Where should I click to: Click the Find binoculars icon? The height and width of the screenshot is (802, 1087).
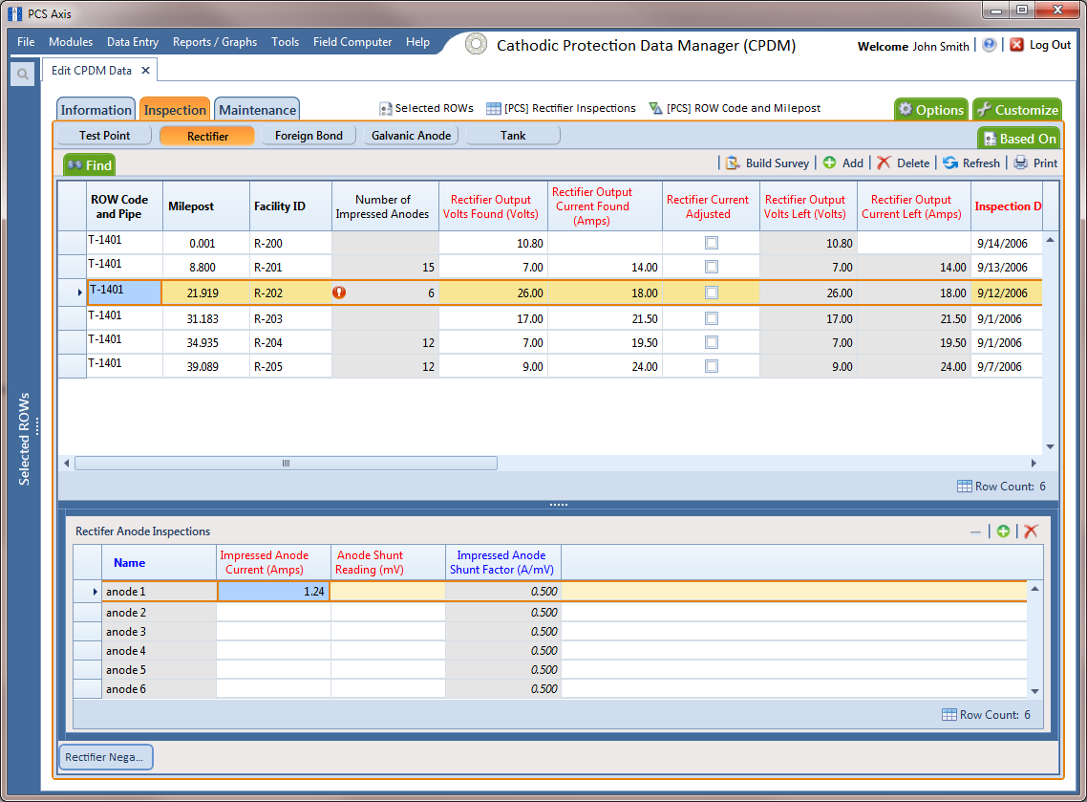pos(75,165)
